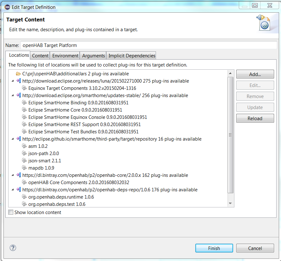Cancel the Edit Target Definition dialog

click(x=255, y=248)
